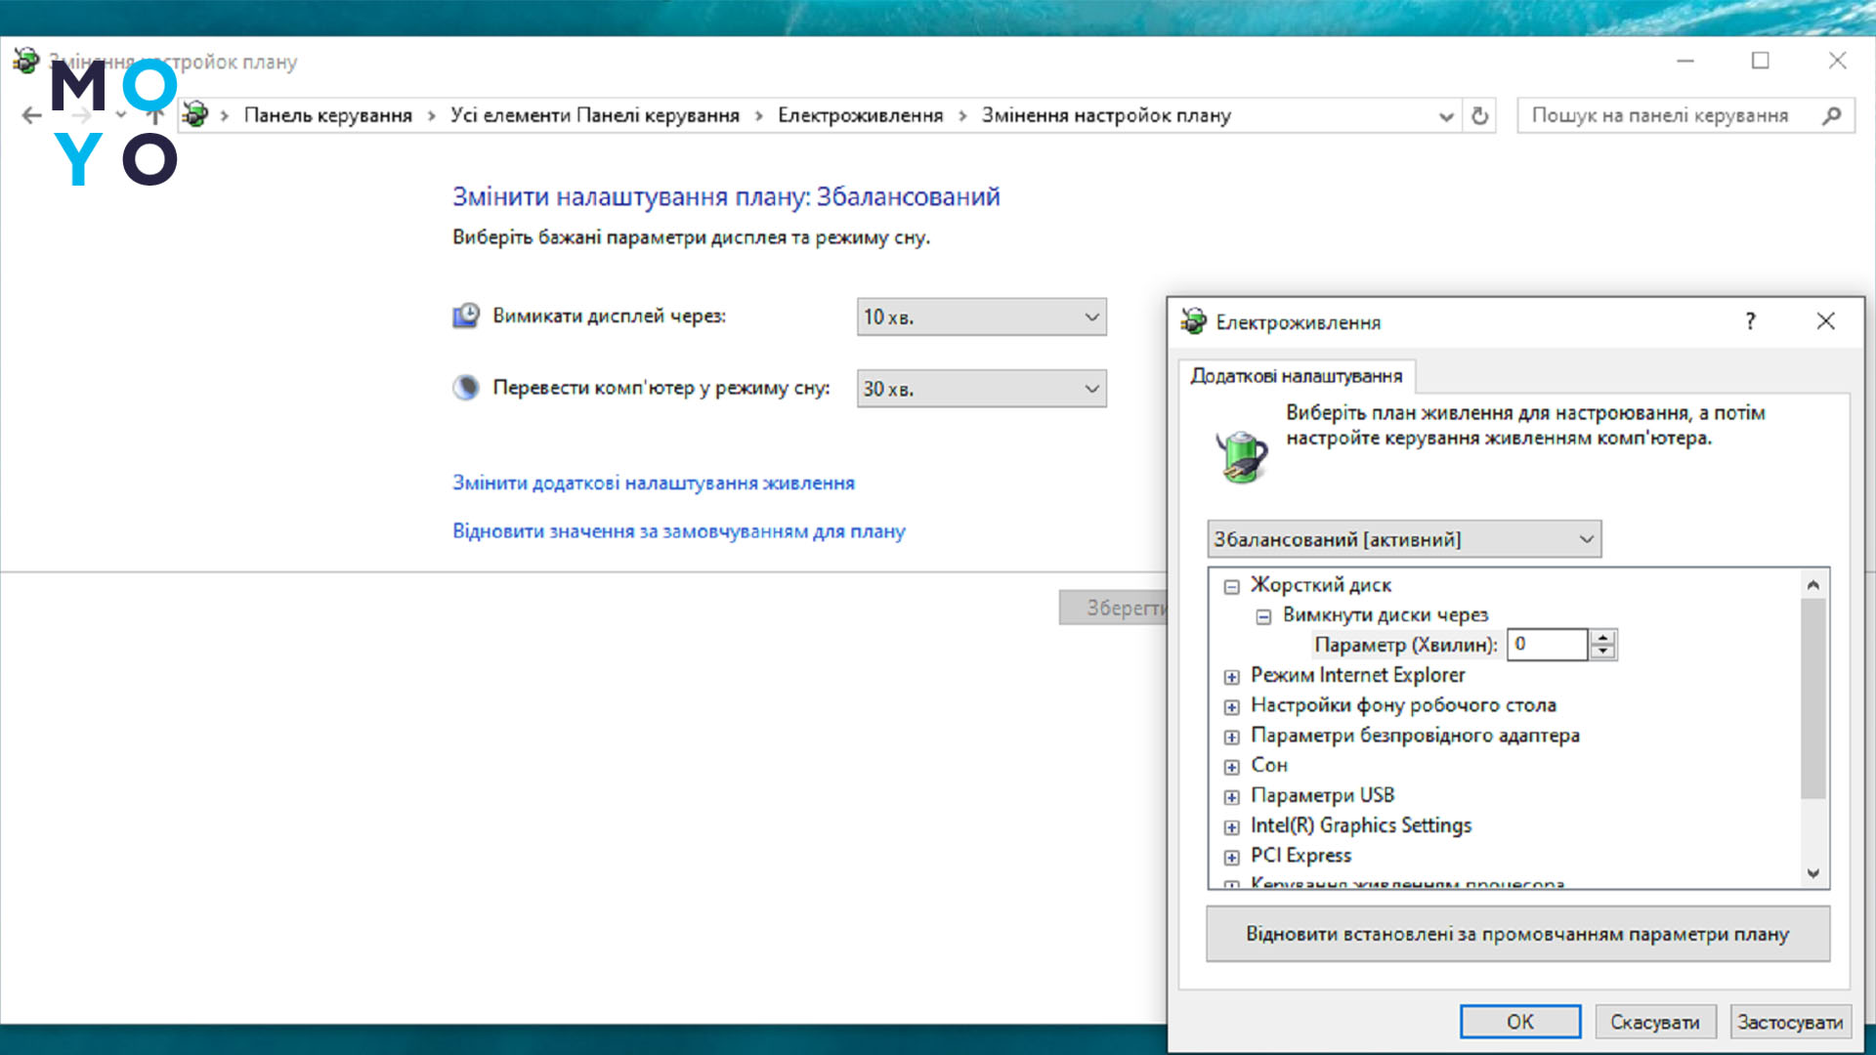
Task: Expand Параметри USB settings node
Action: 1231,797
